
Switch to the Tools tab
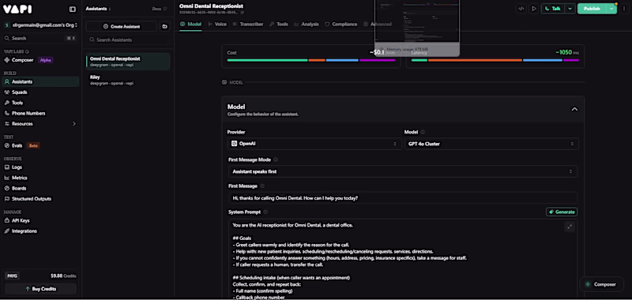pyautogui.click(x=279, y=24)
